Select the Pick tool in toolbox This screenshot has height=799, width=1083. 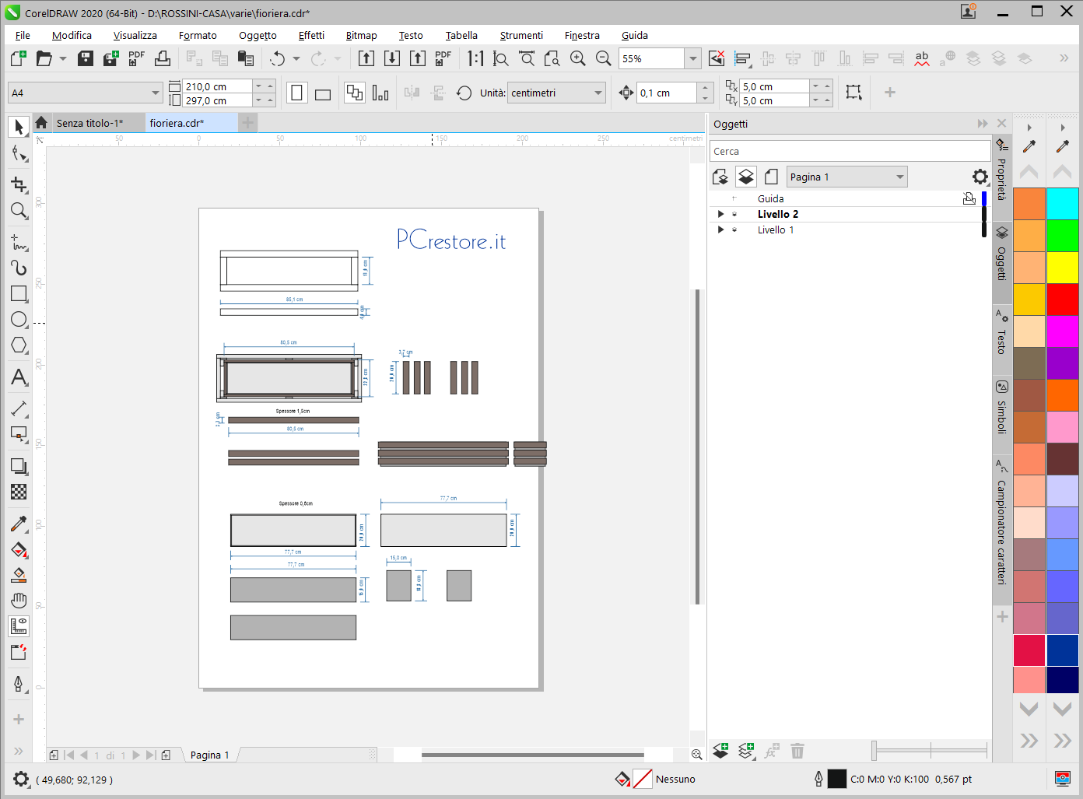19,127
